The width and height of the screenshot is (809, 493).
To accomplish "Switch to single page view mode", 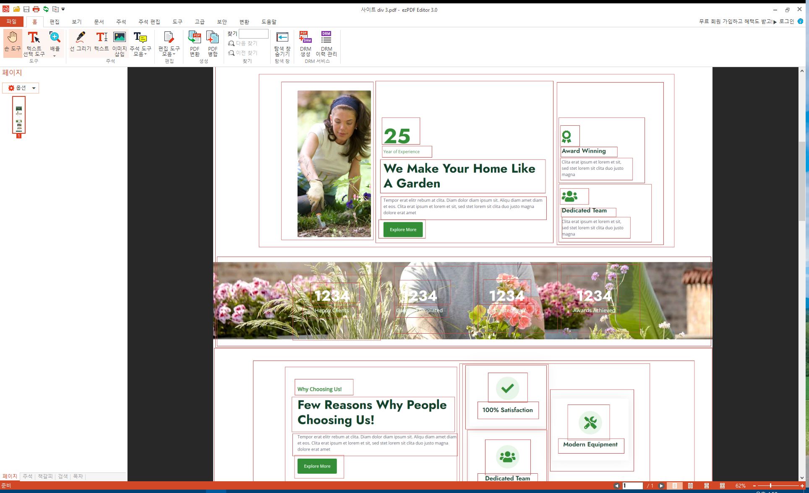I will (675, 485).
